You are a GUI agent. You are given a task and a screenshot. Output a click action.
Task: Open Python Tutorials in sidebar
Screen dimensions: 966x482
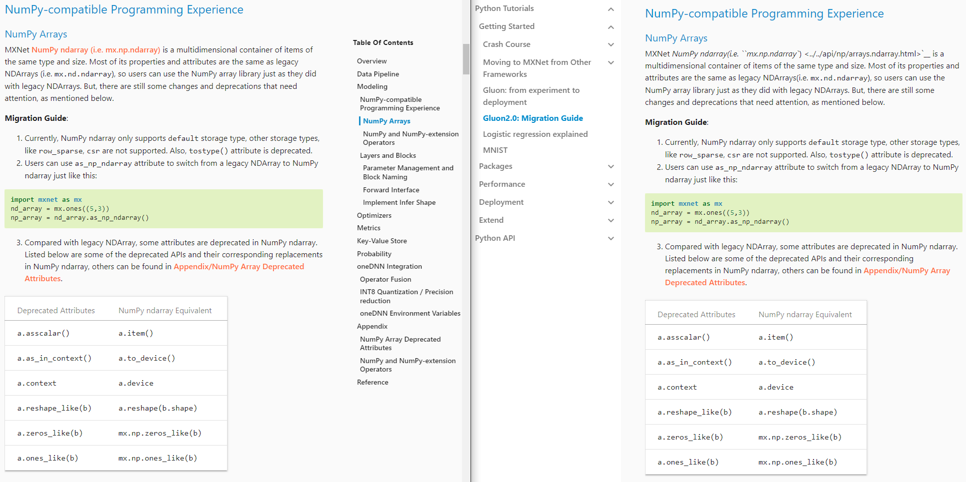(x=504, y=8)
